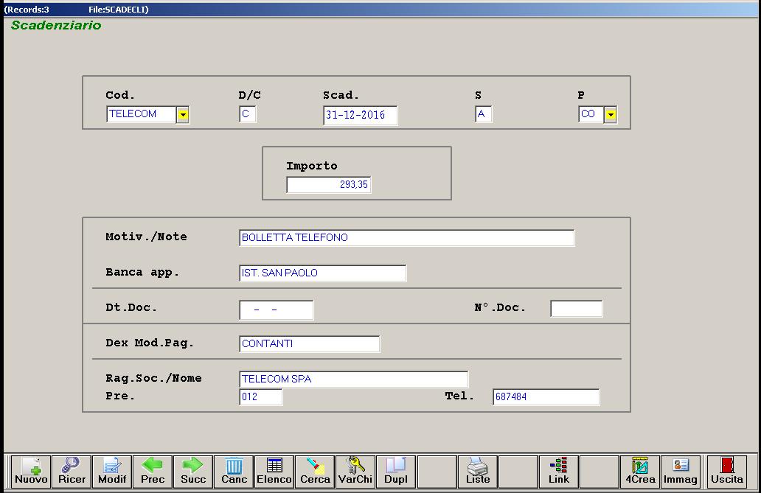Expand the Cod. TELECOM dropdown arrow
This screenshot has width=761, height=493.
click(x=182, y=115)
